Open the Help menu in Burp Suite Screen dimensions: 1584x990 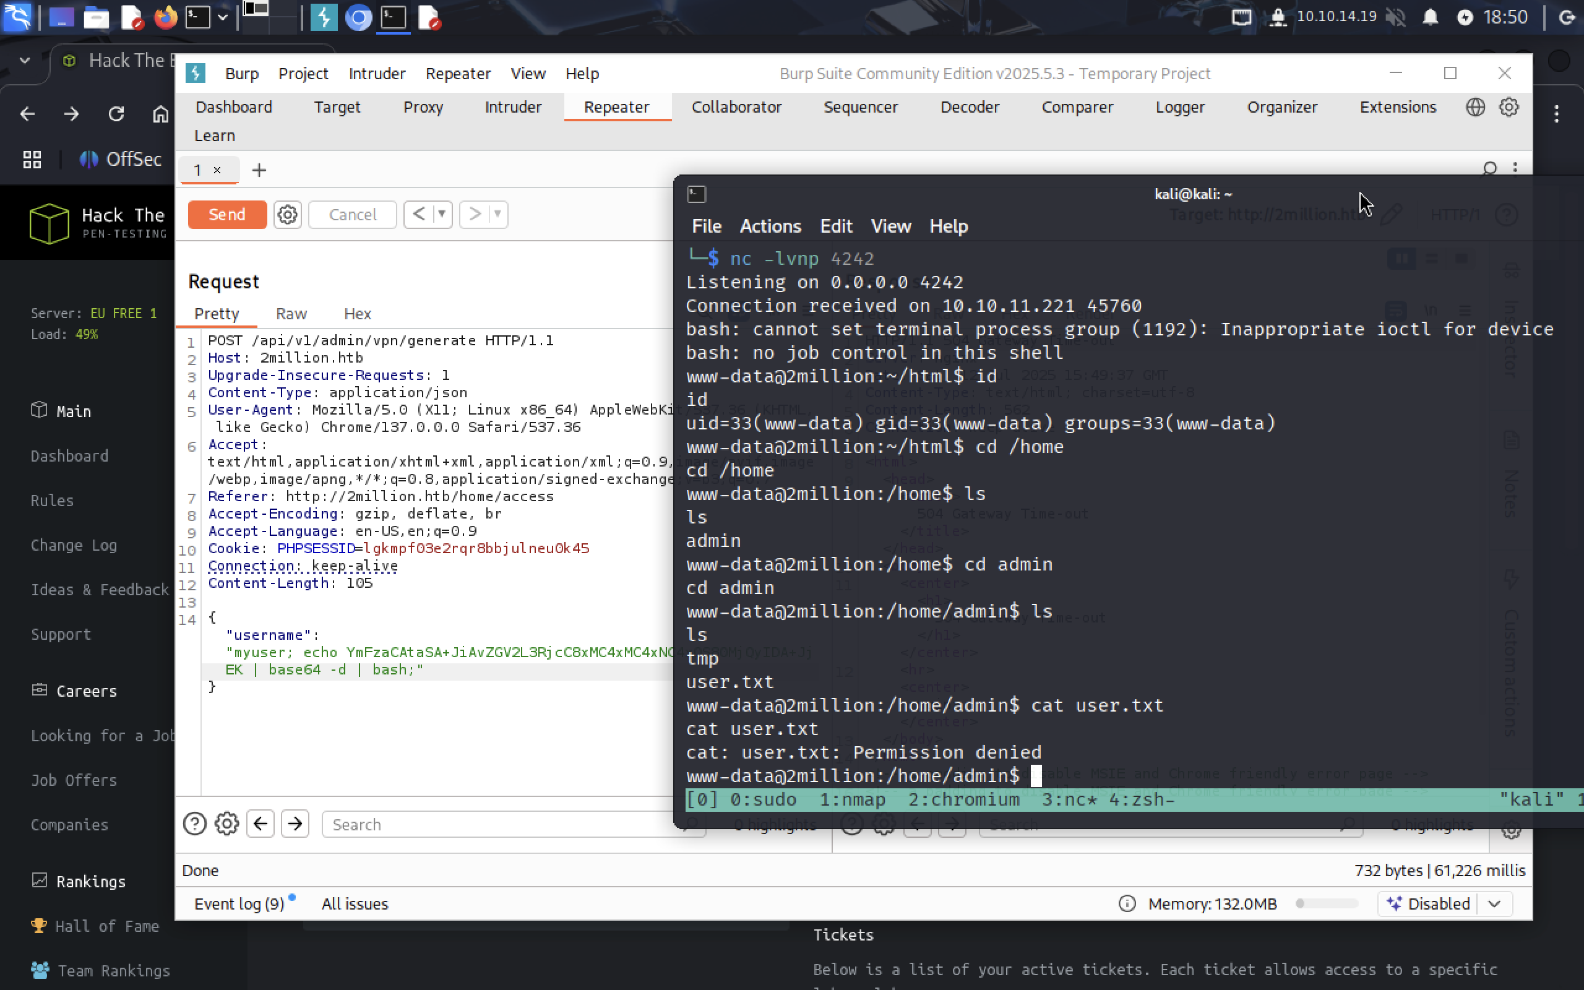582,74
